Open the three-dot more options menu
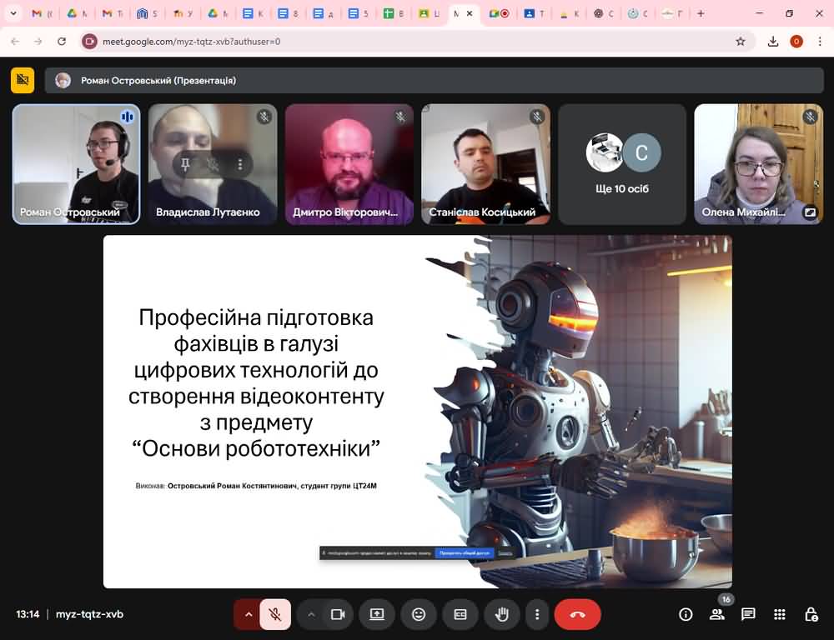834x640 pixels. pos(537,614)
